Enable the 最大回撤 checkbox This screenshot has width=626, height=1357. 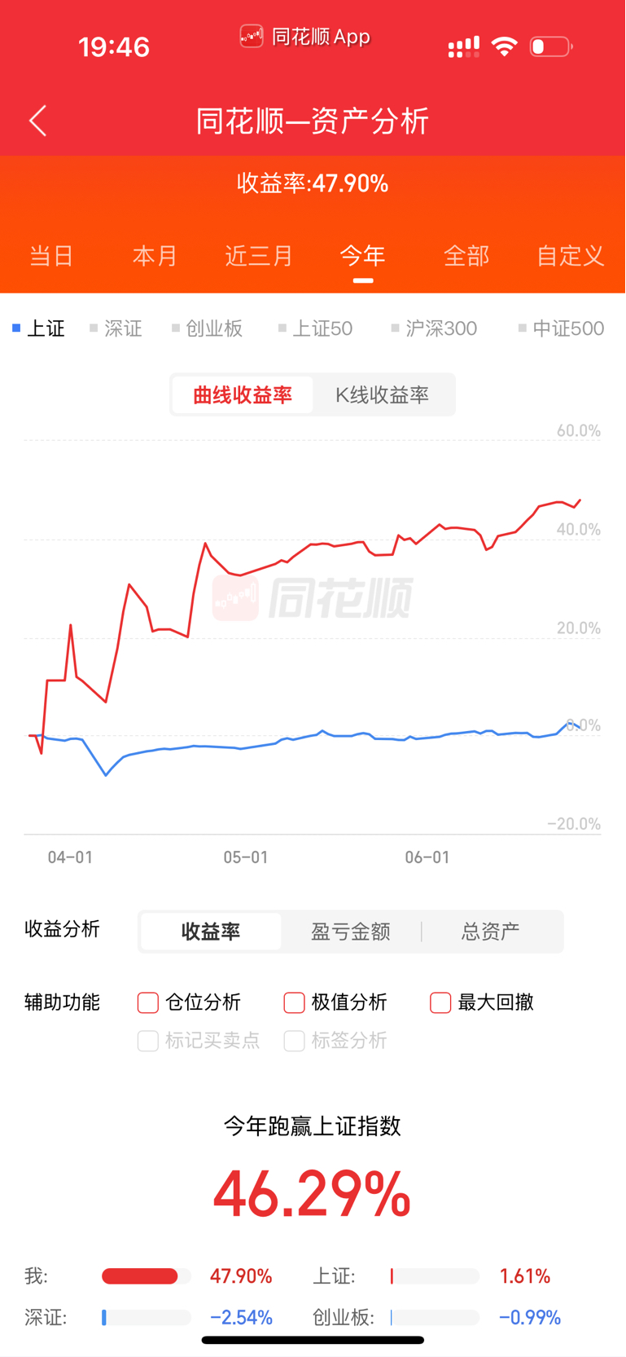pyautogui.click(x=440, y=1002)
